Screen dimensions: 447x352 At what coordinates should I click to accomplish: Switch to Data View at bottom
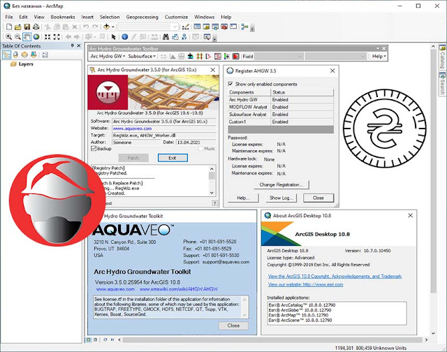point(89,339)
